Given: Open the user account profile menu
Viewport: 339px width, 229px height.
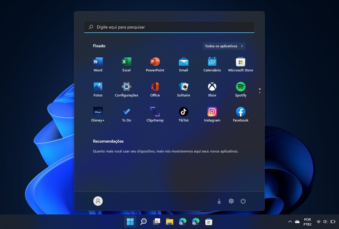Looking at the screenshot, I should 98,201.
